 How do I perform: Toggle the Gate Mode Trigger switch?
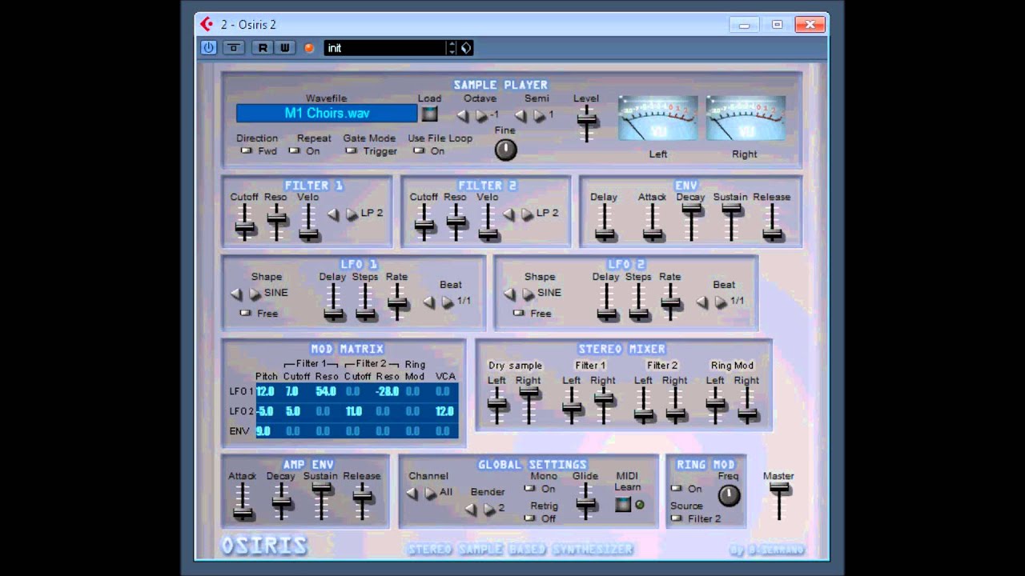tap(351, 150)
